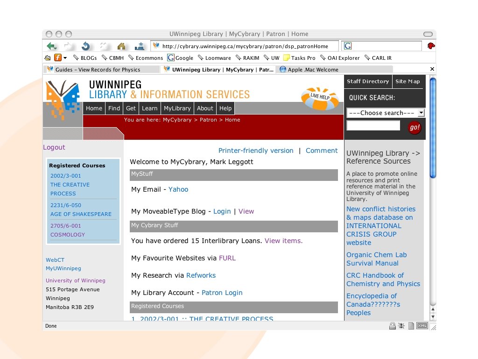Image resolution: width=478 pixels, height=359 pixels.
Task: Click the green Back arrow button
Action: pyautogui.click(x=51, y=46)
